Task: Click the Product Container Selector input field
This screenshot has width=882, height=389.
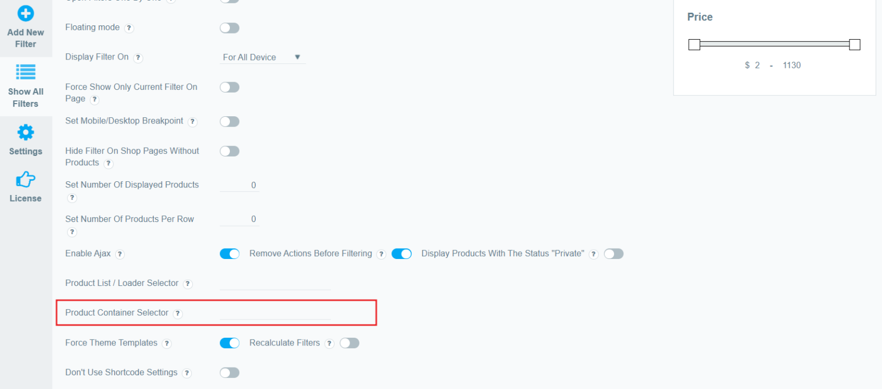Action: [x=275, y=313]
